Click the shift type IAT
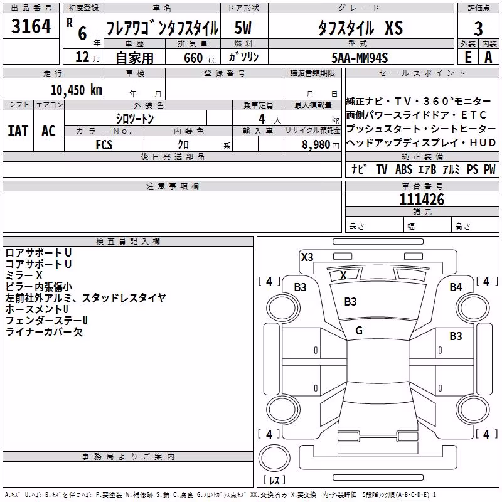 pyautogui.click(x=18, y=131)
